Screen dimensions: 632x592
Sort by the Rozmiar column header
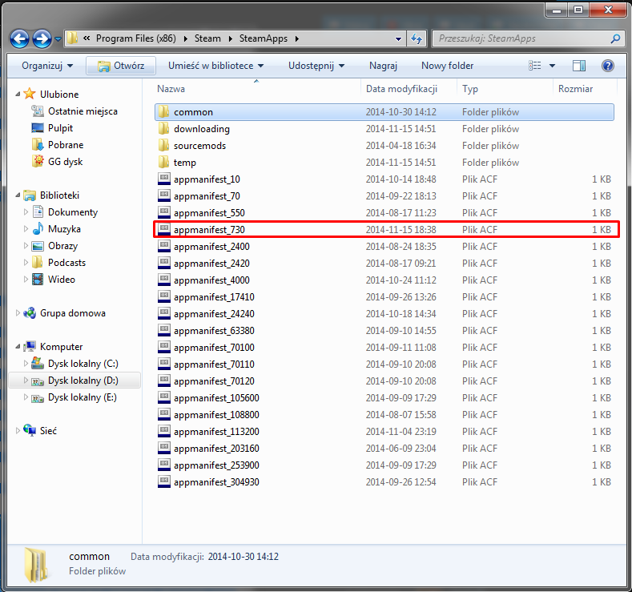point(575,89)
